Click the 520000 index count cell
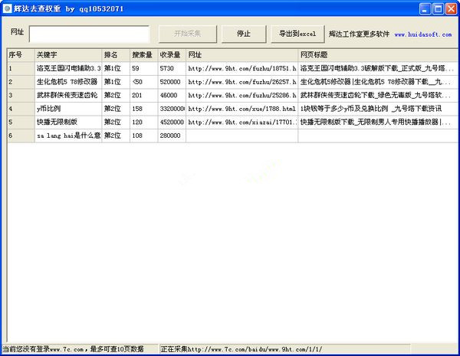 (172, 82)
